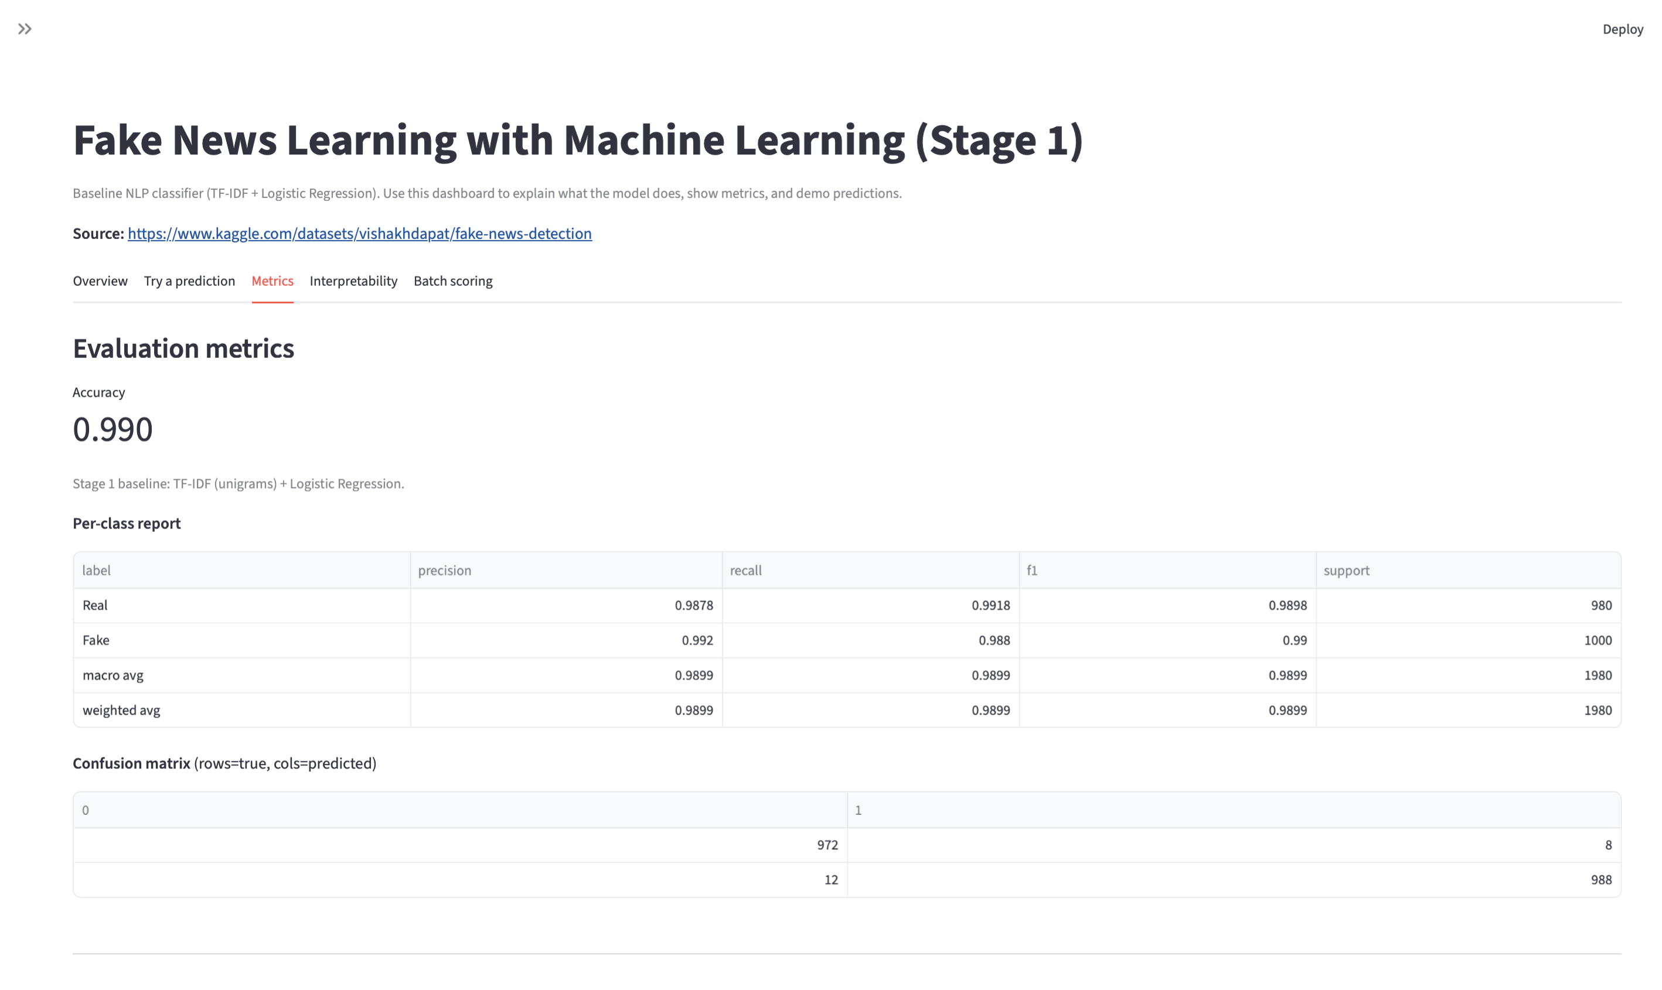Click the recall column header
The height and width of the screenshot is (990, 1662).
pos(745,570)
